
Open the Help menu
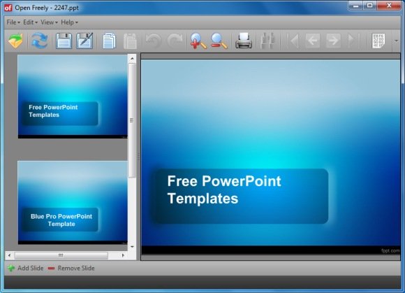(69, 22)
